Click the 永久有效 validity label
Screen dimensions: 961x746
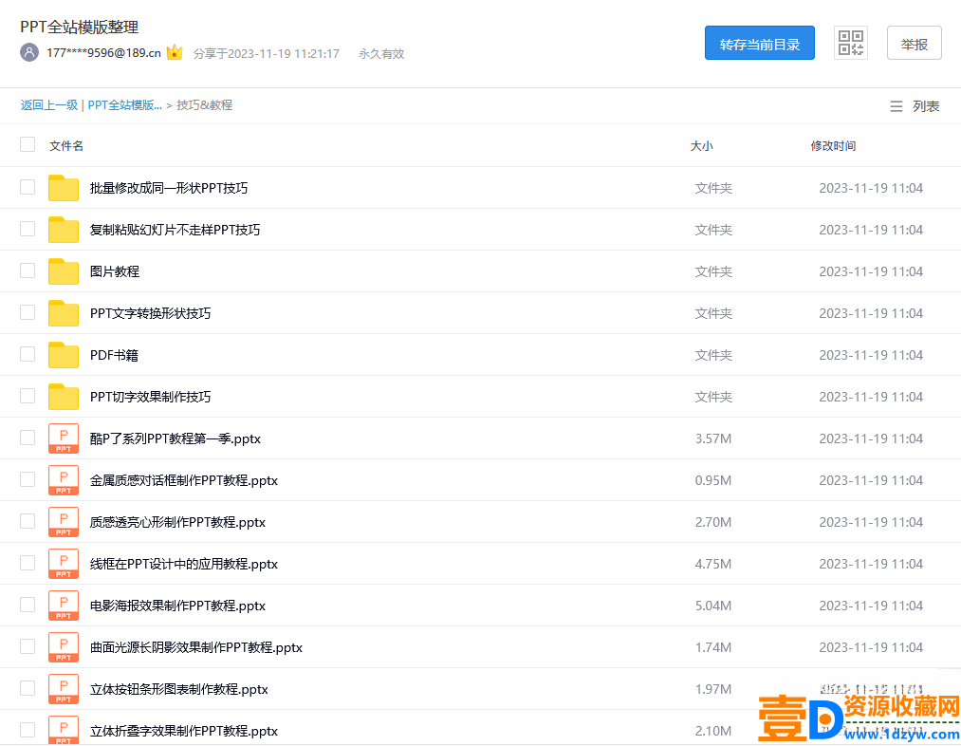point(381,54)
